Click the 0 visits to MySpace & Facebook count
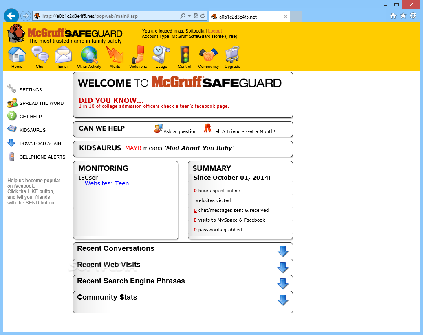Viewport: 423px width, 335px height. coord(195,220)
